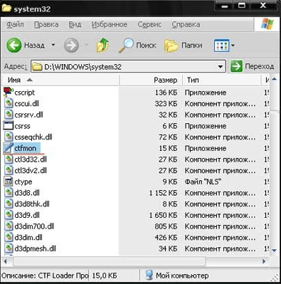Click the vertical scrollbar down arrow
This screenshot has height=284, width=281.
pyautogui.click(x=274, y=251)
